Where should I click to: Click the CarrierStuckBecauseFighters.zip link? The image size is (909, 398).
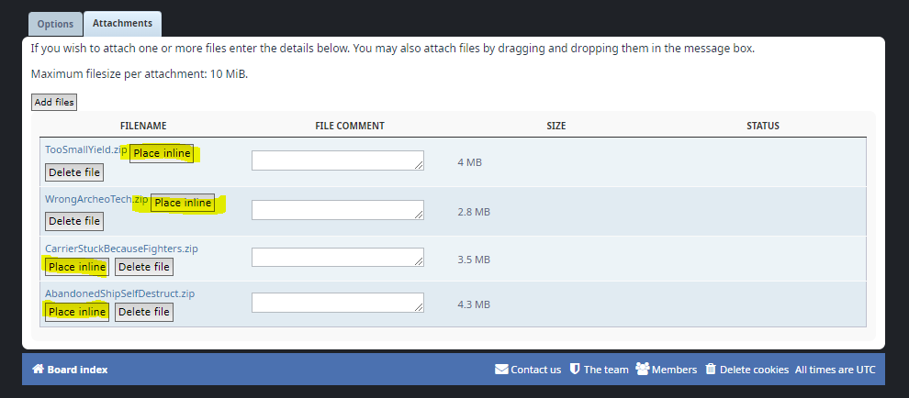(x=121, y=249)
